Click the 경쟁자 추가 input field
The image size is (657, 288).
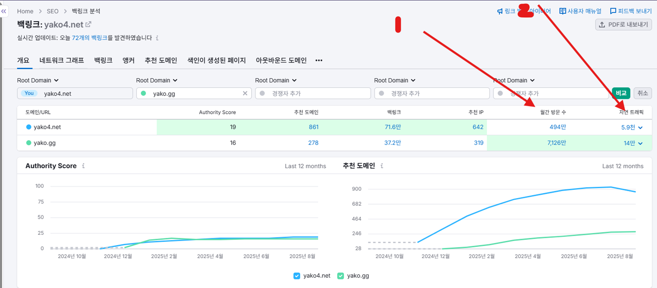click(313, 93)
